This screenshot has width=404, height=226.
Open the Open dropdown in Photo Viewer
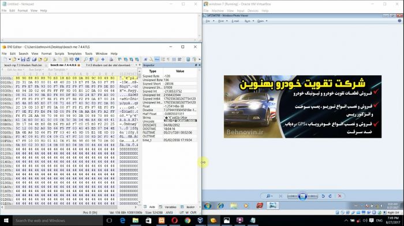pos(262,21)
